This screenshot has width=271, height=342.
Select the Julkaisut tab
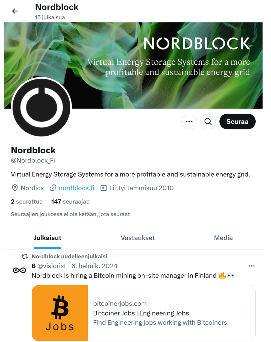pos(47,238)
